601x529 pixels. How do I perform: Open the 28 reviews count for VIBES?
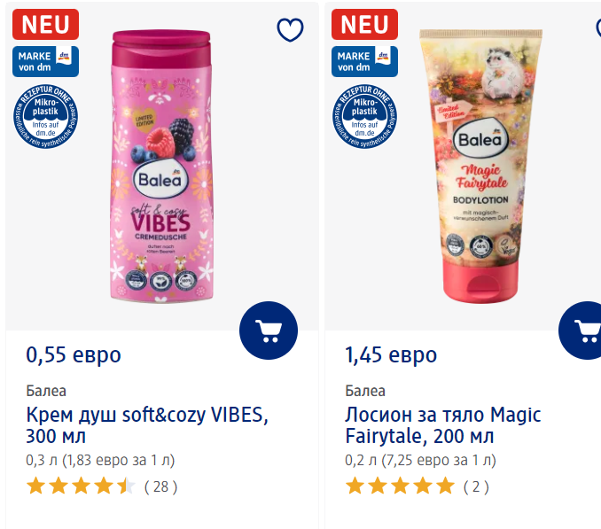[160, 486]
